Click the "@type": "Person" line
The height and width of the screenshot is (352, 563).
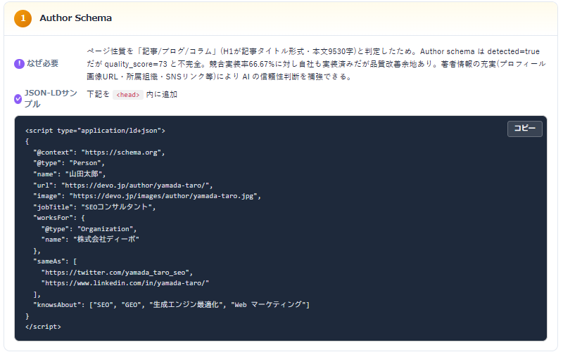click(x=69, y=163)
